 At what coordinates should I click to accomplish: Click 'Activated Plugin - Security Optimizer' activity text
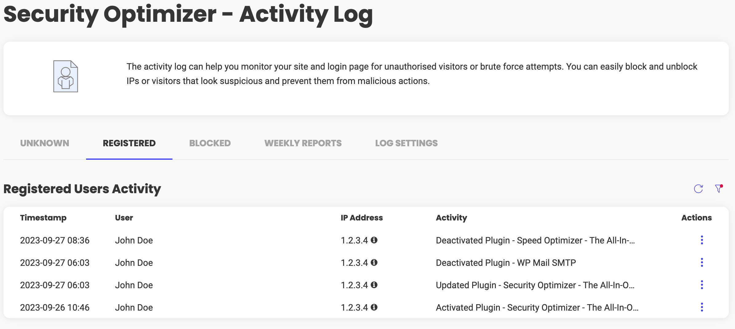tap(537, 308)
